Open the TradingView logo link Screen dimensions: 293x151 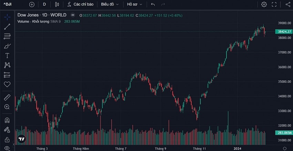21,139
